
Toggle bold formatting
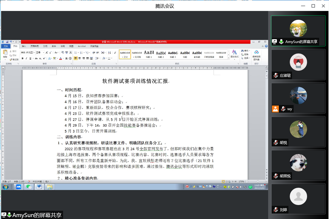pyautogui.click(x=22, y=58)
